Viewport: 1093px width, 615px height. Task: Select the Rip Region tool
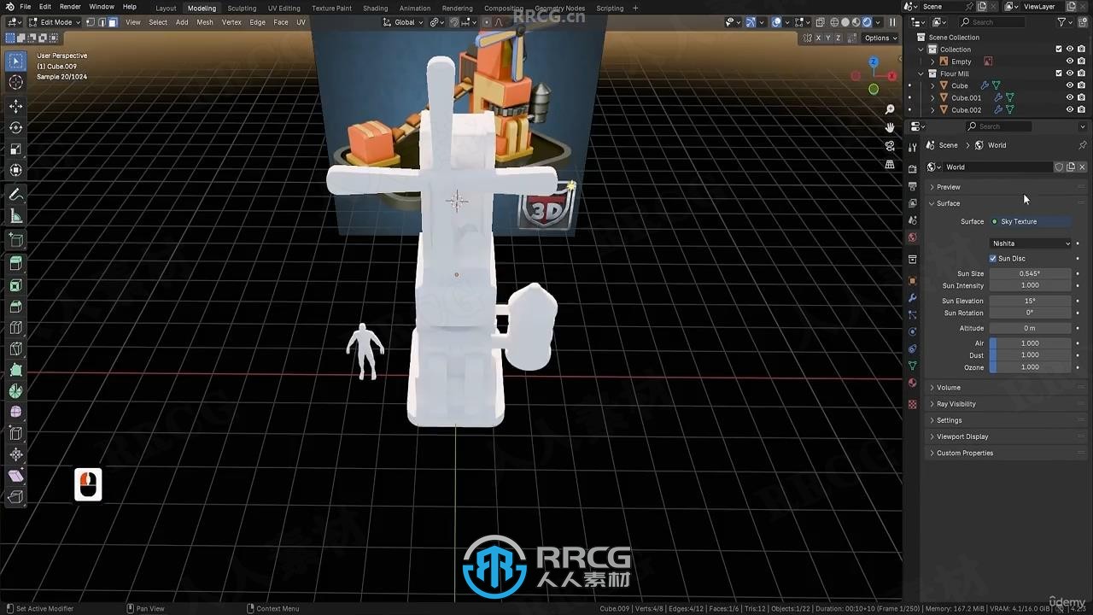(x=16, y=496)
